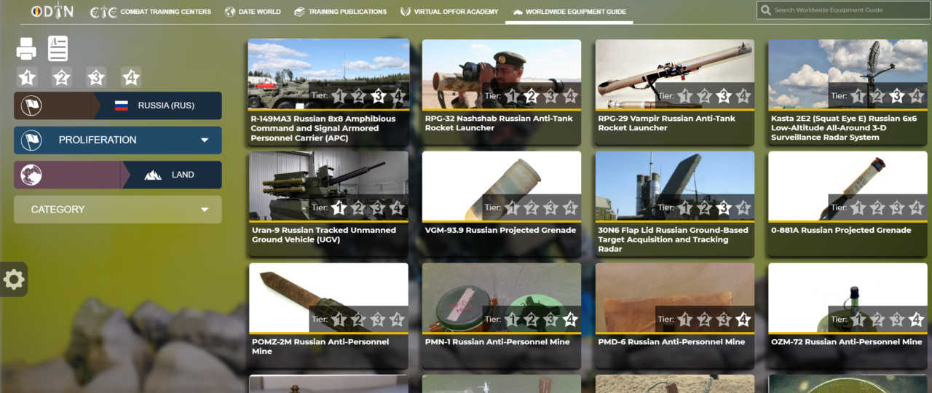Image resolution: width=932 pixels, height=393 pixels.
Task: Click the globe icon beside DATE World
Action: pos(230,12)
